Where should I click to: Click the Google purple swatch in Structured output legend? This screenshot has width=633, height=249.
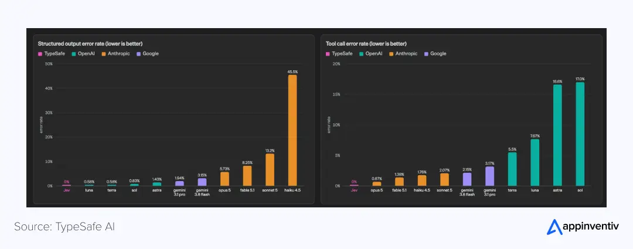[138, 54]
